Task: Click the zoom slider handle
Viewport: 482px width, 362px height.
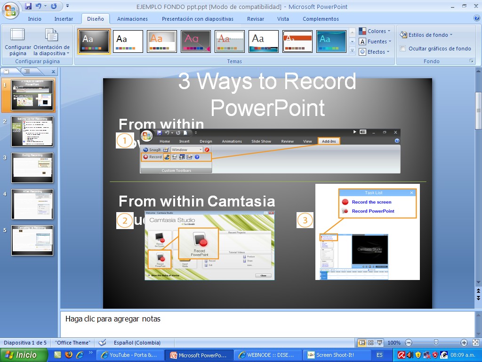Action: click(436, 343)
